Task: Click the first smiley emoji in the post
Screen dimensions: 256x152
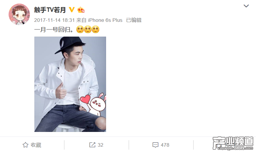Action: [x=80, y=30]
